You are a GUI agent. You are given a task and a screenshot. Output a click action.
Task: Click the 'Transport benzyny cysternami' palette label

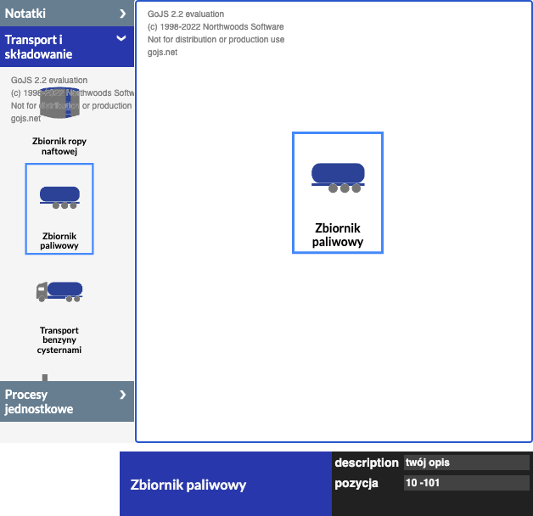[x=59, y=339]
